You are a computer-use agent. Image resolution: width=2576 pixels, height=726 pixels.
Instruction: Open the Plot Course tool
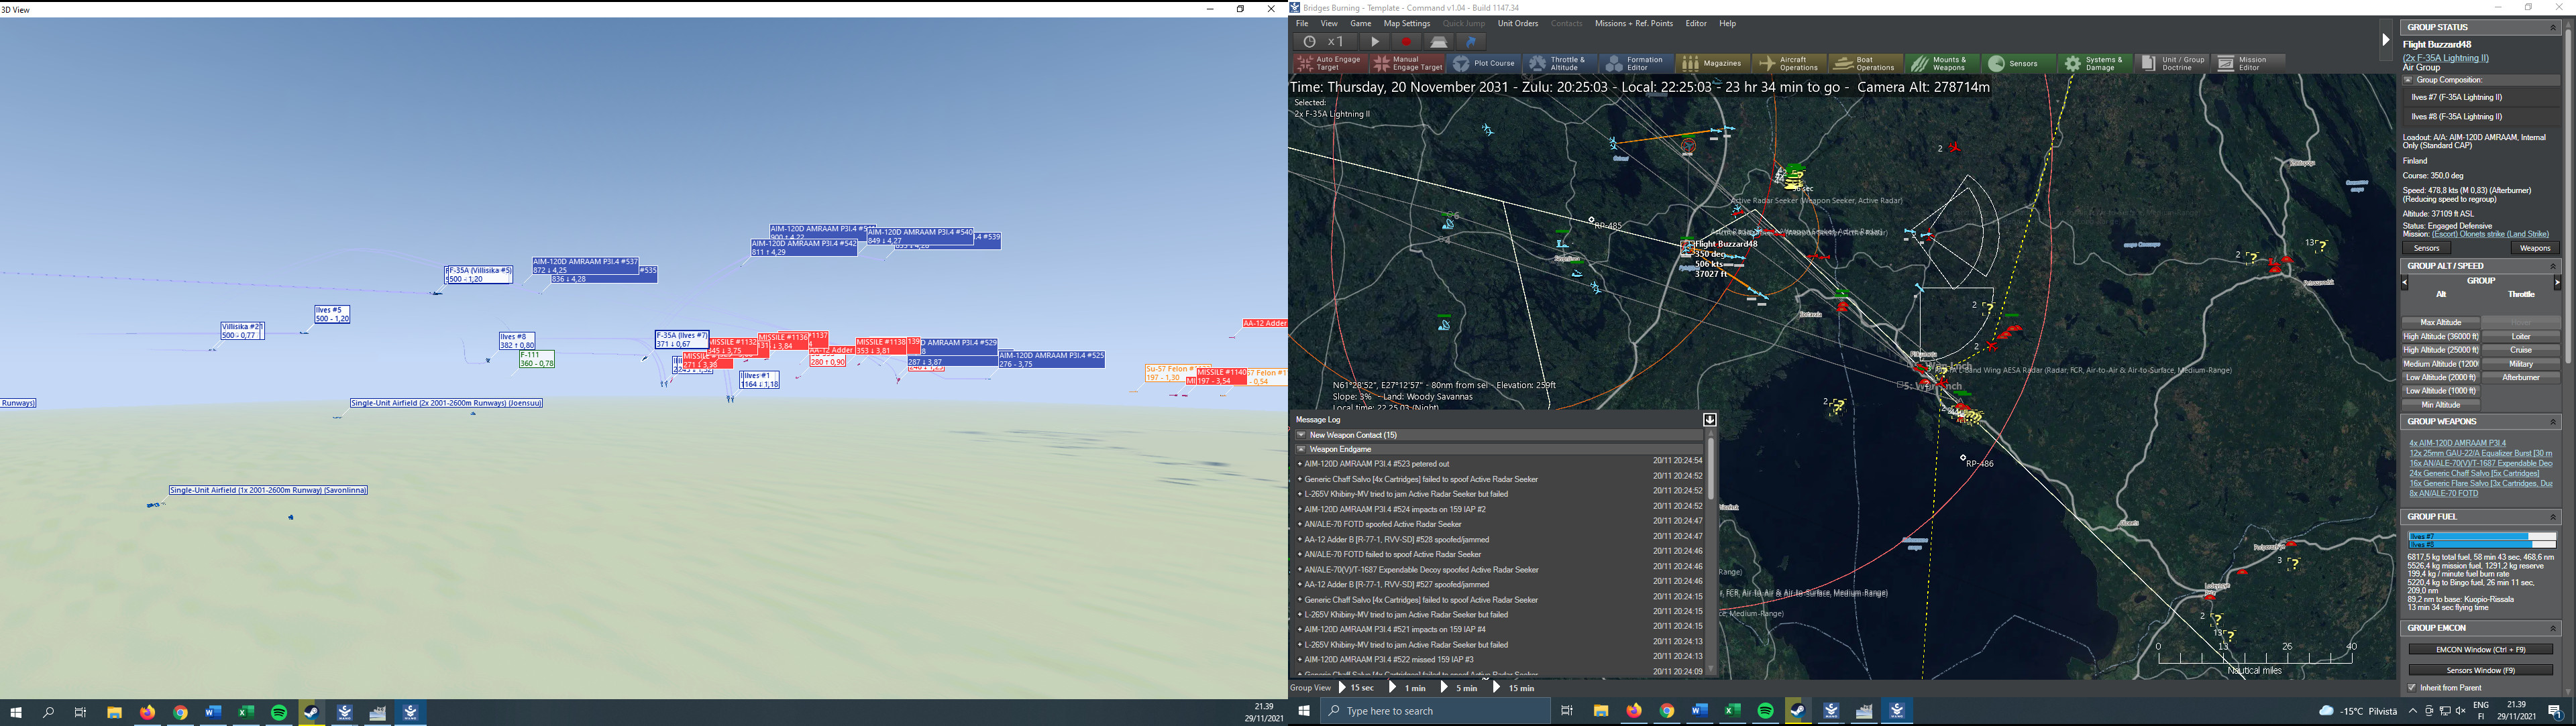click(x=1484, y=64)
